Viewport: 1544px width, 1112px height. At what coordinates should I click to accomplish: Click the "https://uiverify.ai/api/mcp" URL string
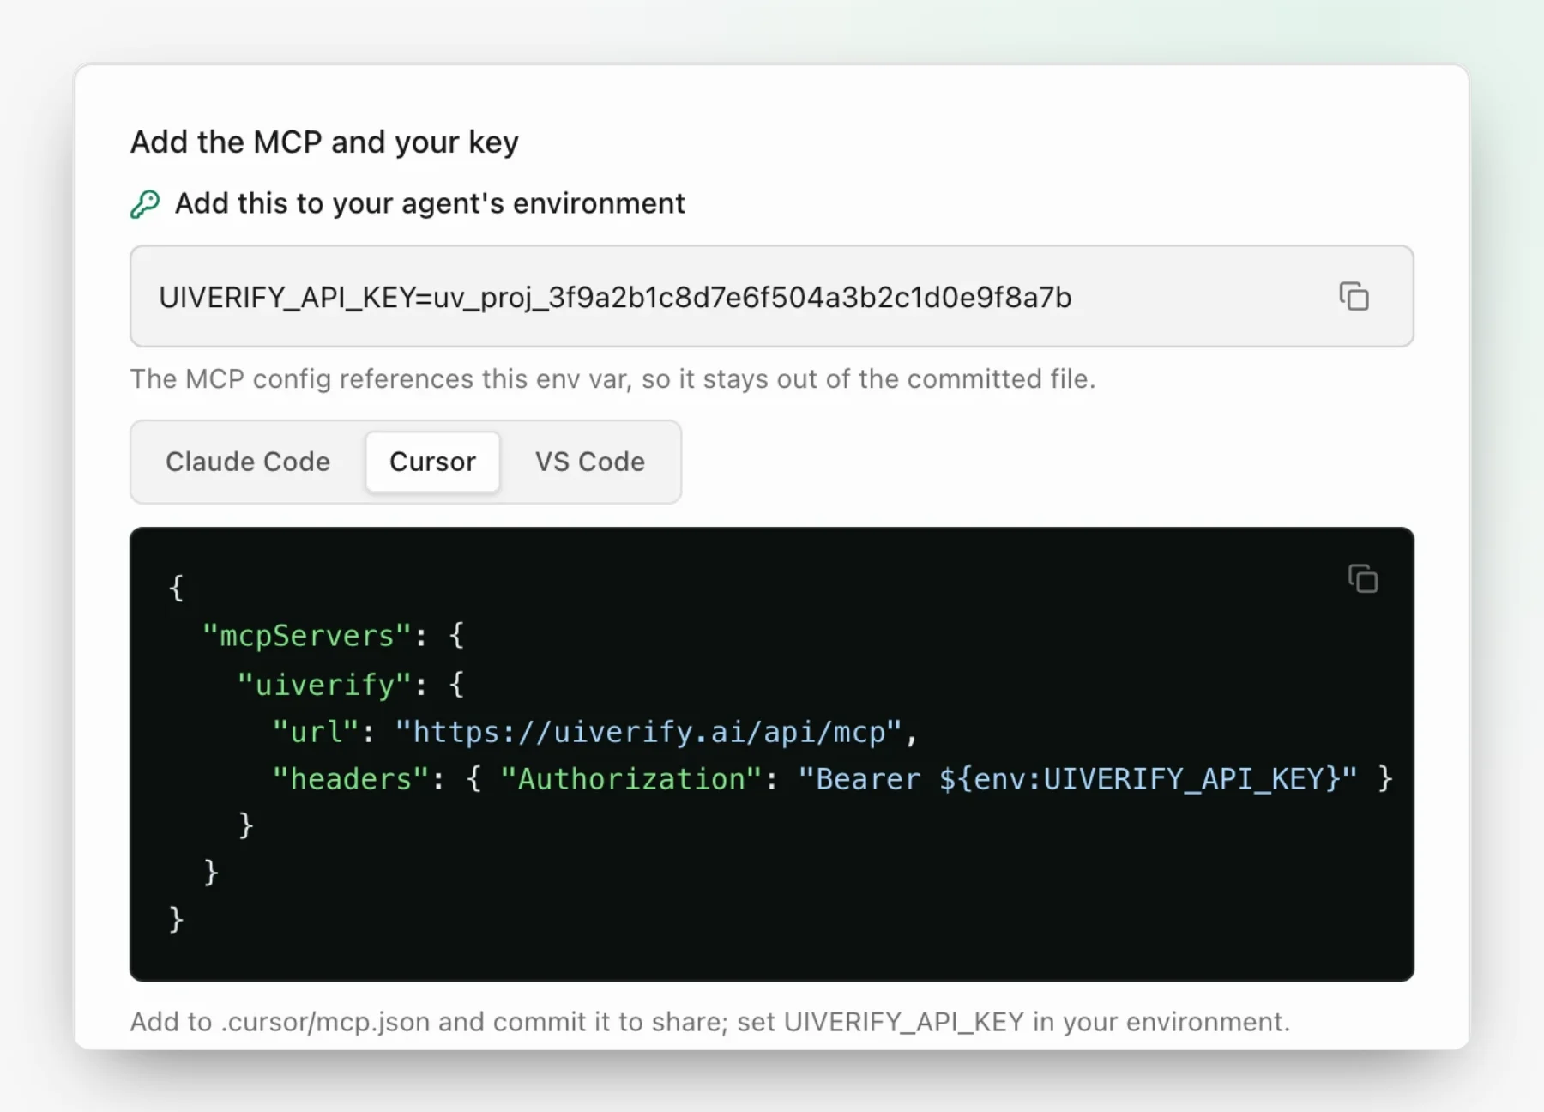(648, 732)
